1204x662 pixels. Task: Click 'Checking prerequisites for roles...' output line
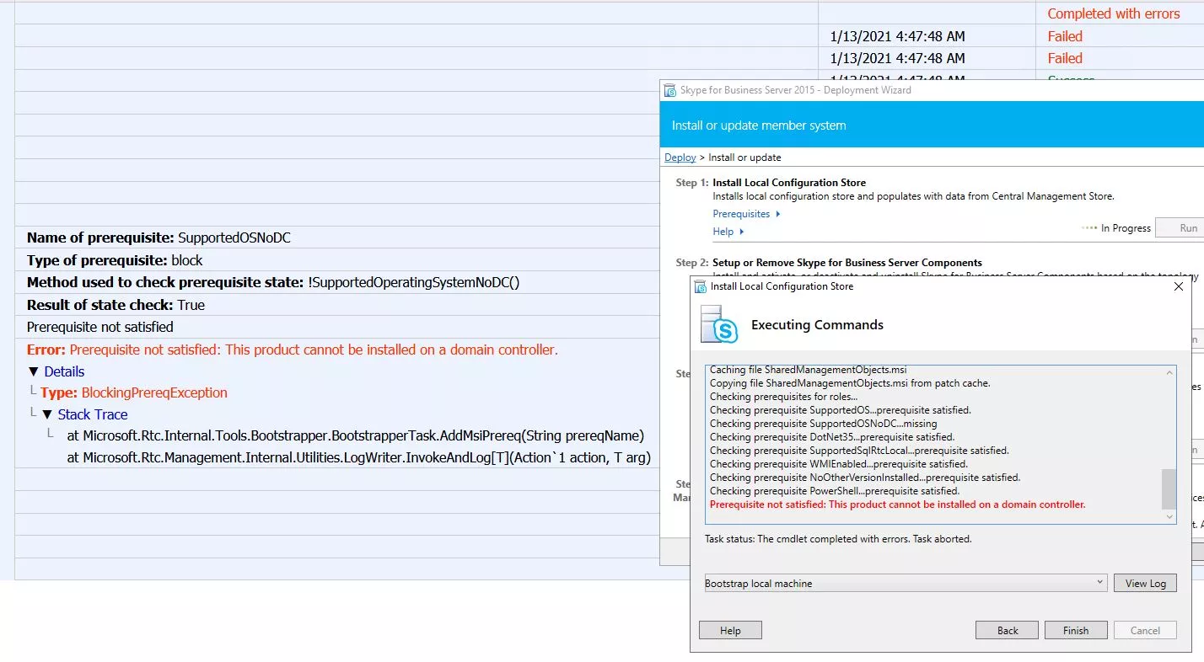click(x=784, y=397)
